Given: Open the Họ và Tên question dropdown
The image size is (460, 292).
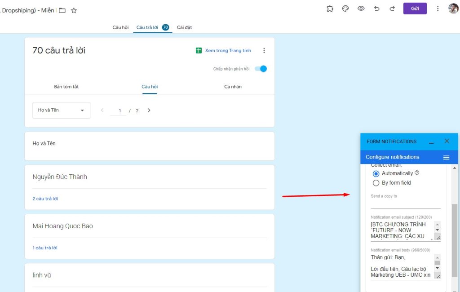Looking at the screenshot, I should [x=61, y=110].
